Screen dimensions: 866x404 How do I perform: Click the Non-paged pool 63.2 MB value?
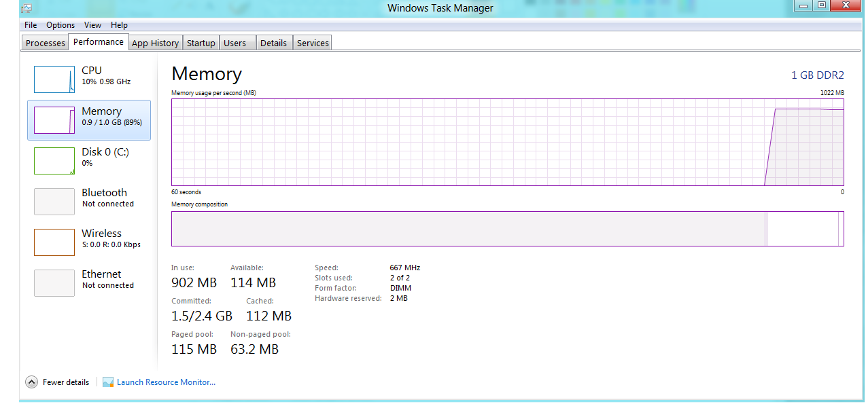tap(254, 349)
